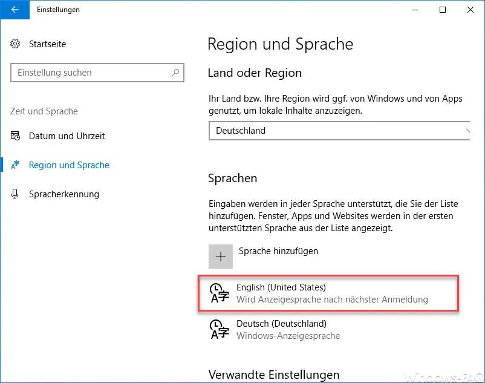Maximize the Einstellungen window
This screenshot has width=485, height=383.
point(443,10)
